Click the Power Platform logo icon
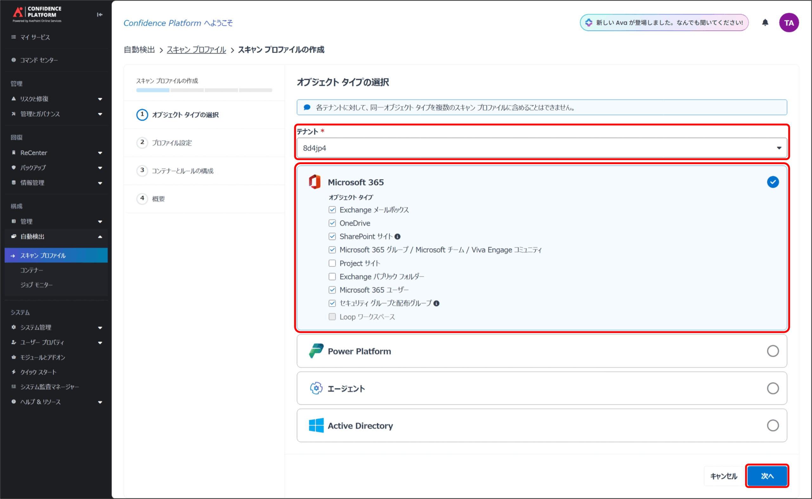This screenshot has height=499, width=812. (x=316, y=351)
